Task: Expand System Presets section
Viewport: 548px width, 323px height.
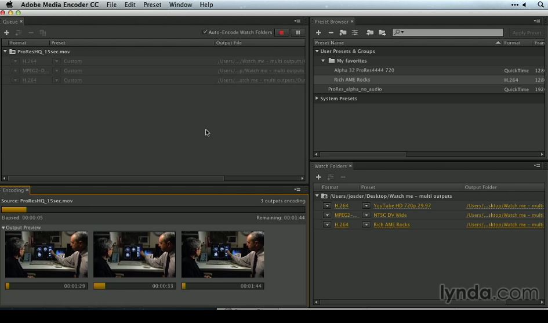Action: click(x=317, y=98)
